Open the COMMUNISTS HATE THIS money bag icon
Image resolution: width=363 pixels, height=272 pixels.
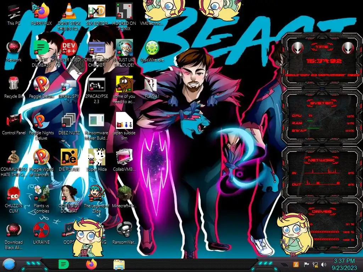pyautogui.click(x=14, y=163)
